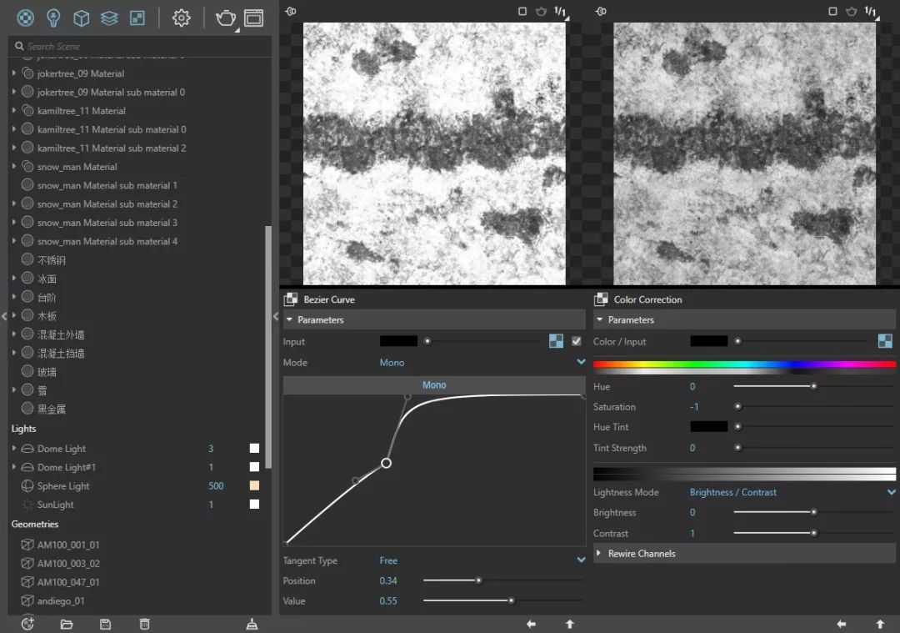Purge unused assets with the broom icon
This screenshot has width=900, height=633.
(x=252, y=624)
